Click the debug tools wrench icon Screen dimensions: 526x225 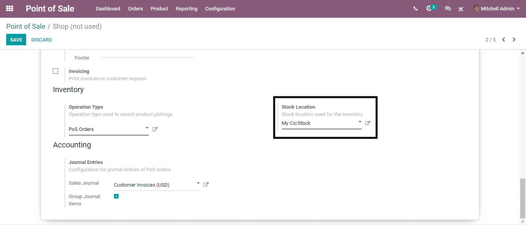[x=461, y=9]
